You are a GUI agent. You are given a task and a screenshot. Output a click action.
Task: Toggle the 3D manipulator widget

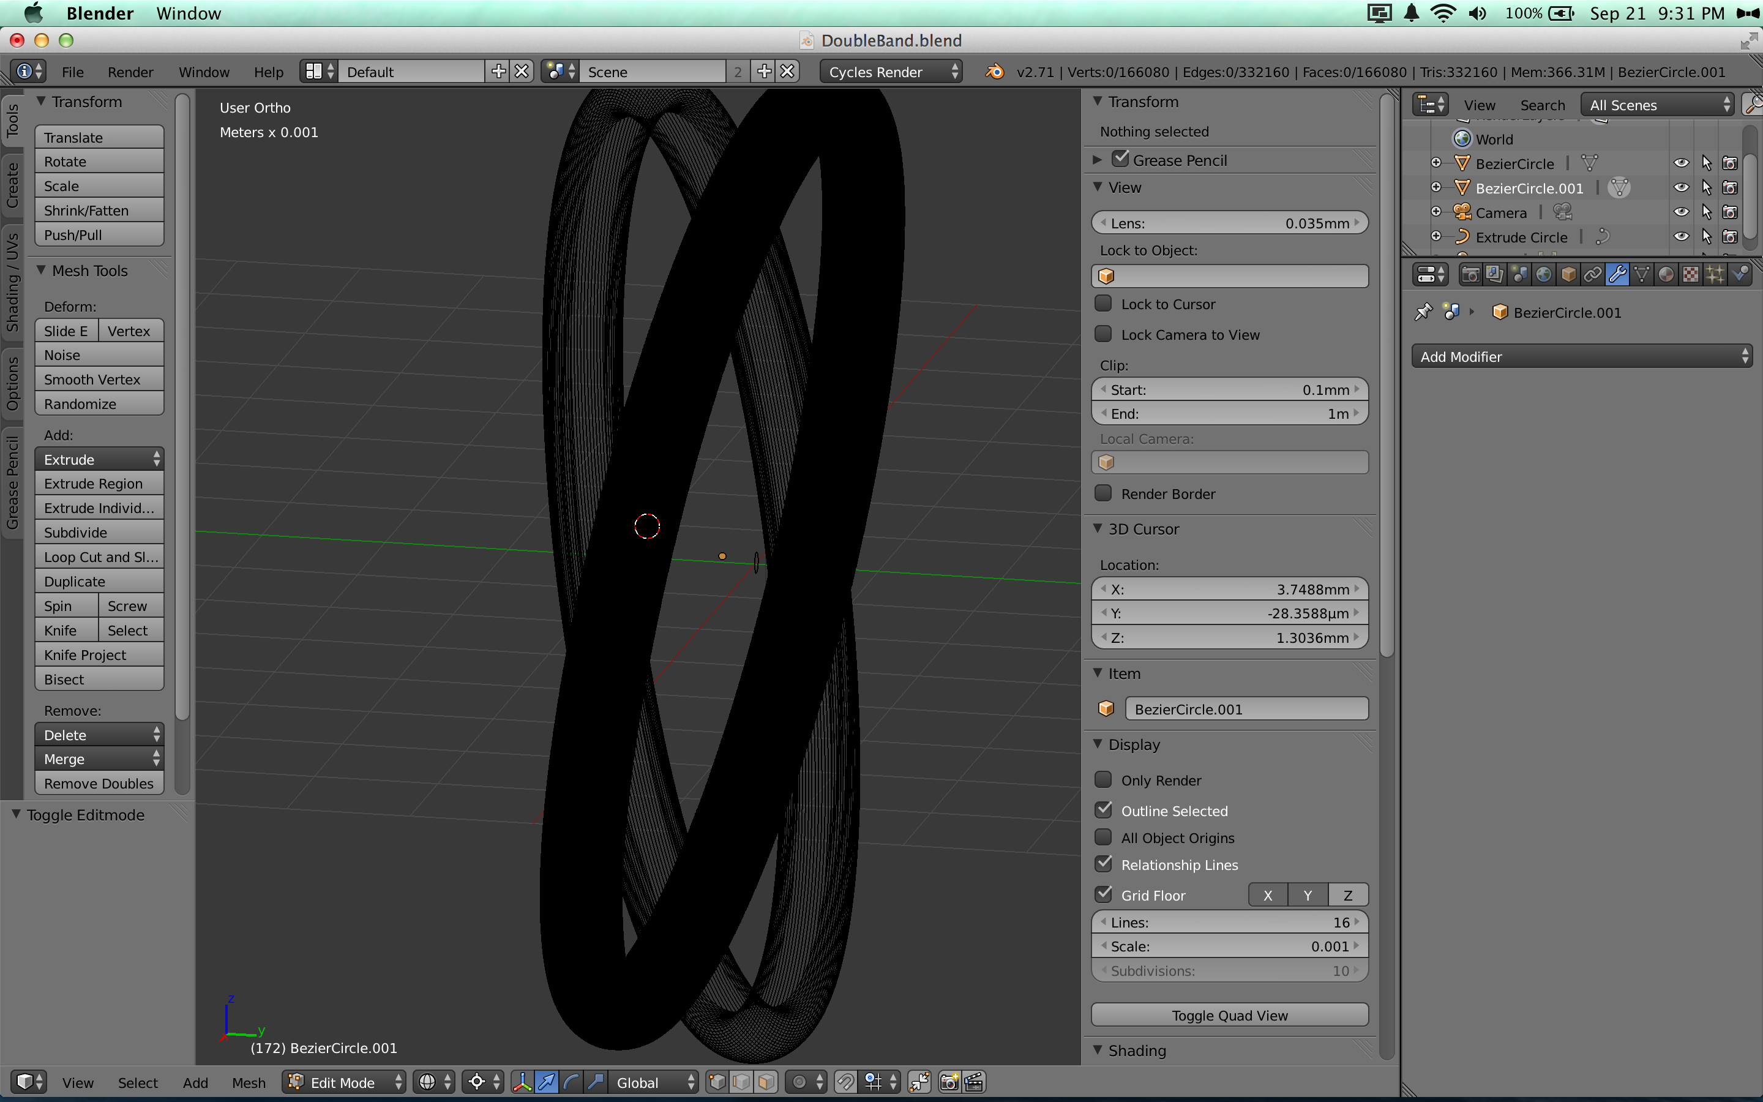(522, 1082)
